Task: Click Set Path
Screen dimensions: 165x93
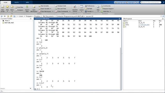Action: click(88, 9)
